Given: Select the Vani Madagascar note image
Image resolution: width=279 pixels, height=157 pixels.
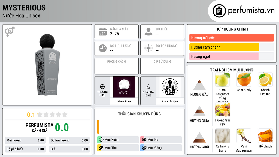Looking at the screenshot, I should click(x=244, y=136).
